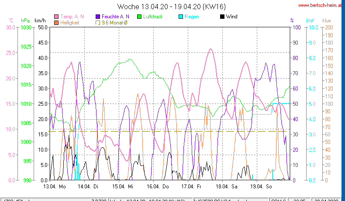Click the hPa pressure axis unit label

pos(25,21)
